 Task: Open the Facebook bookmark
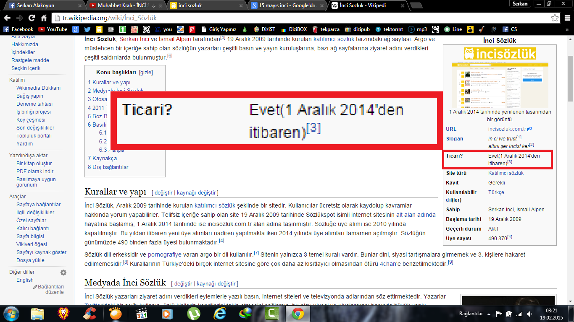(18, 29)
